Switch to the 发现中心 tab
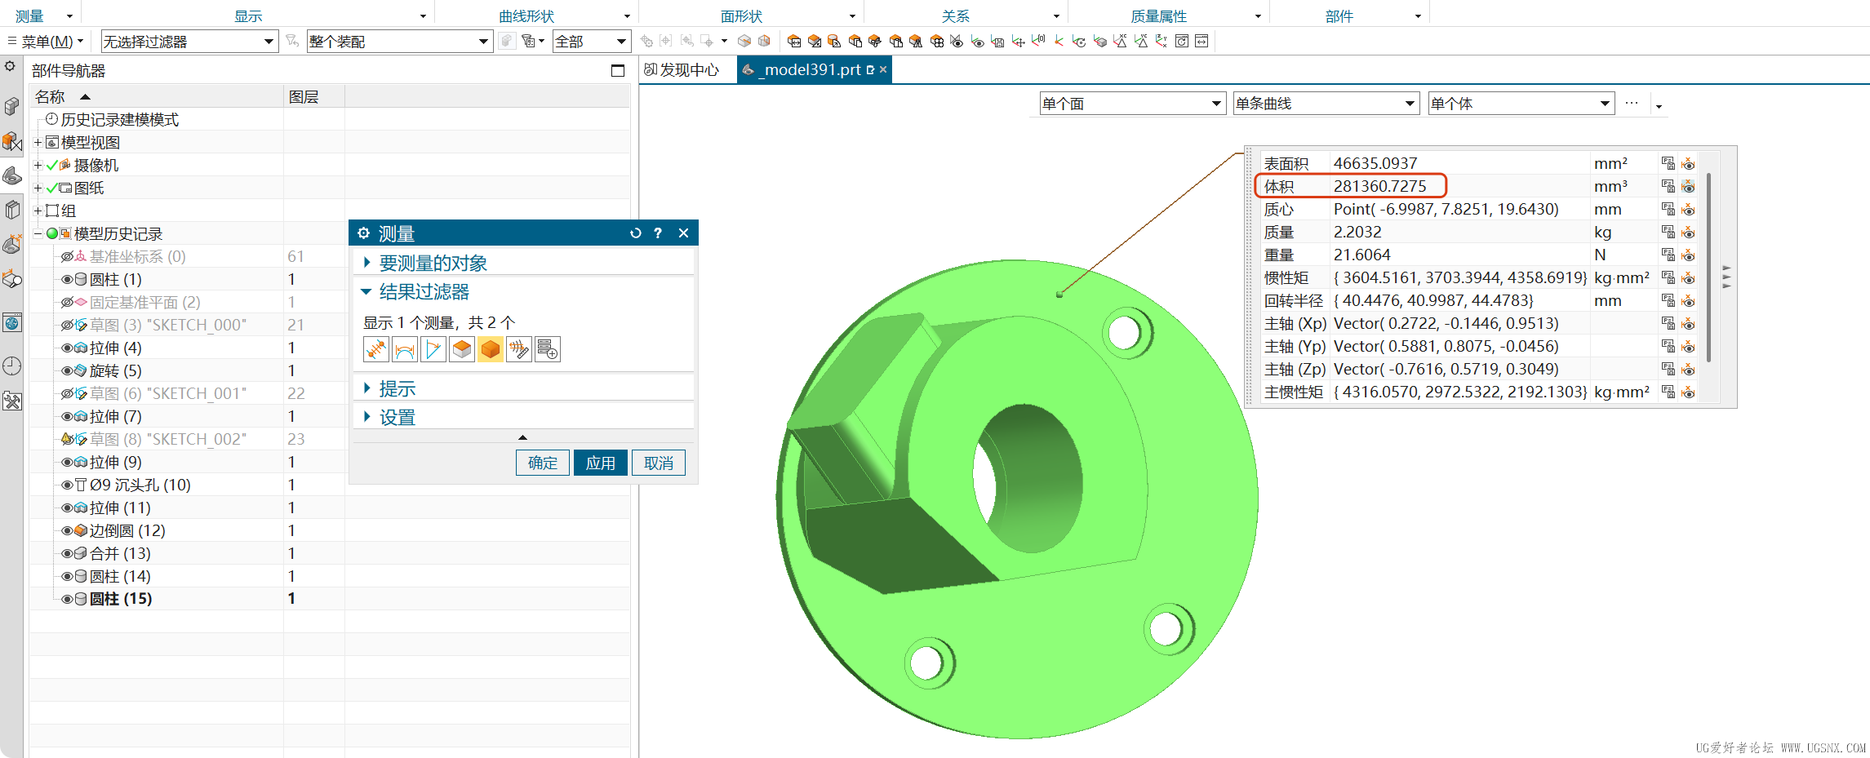 pyautogui.click(x=682, y=70)
